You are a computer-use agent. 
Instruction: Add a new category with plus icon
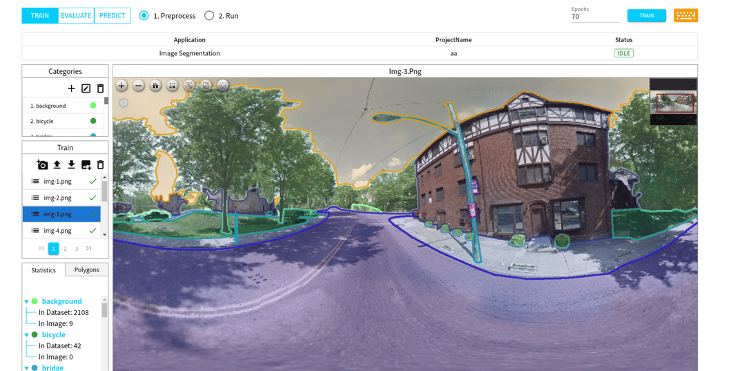71,88
